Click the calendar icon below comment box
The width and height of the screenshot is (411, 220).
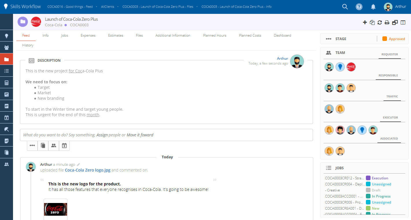click(64, 146)
